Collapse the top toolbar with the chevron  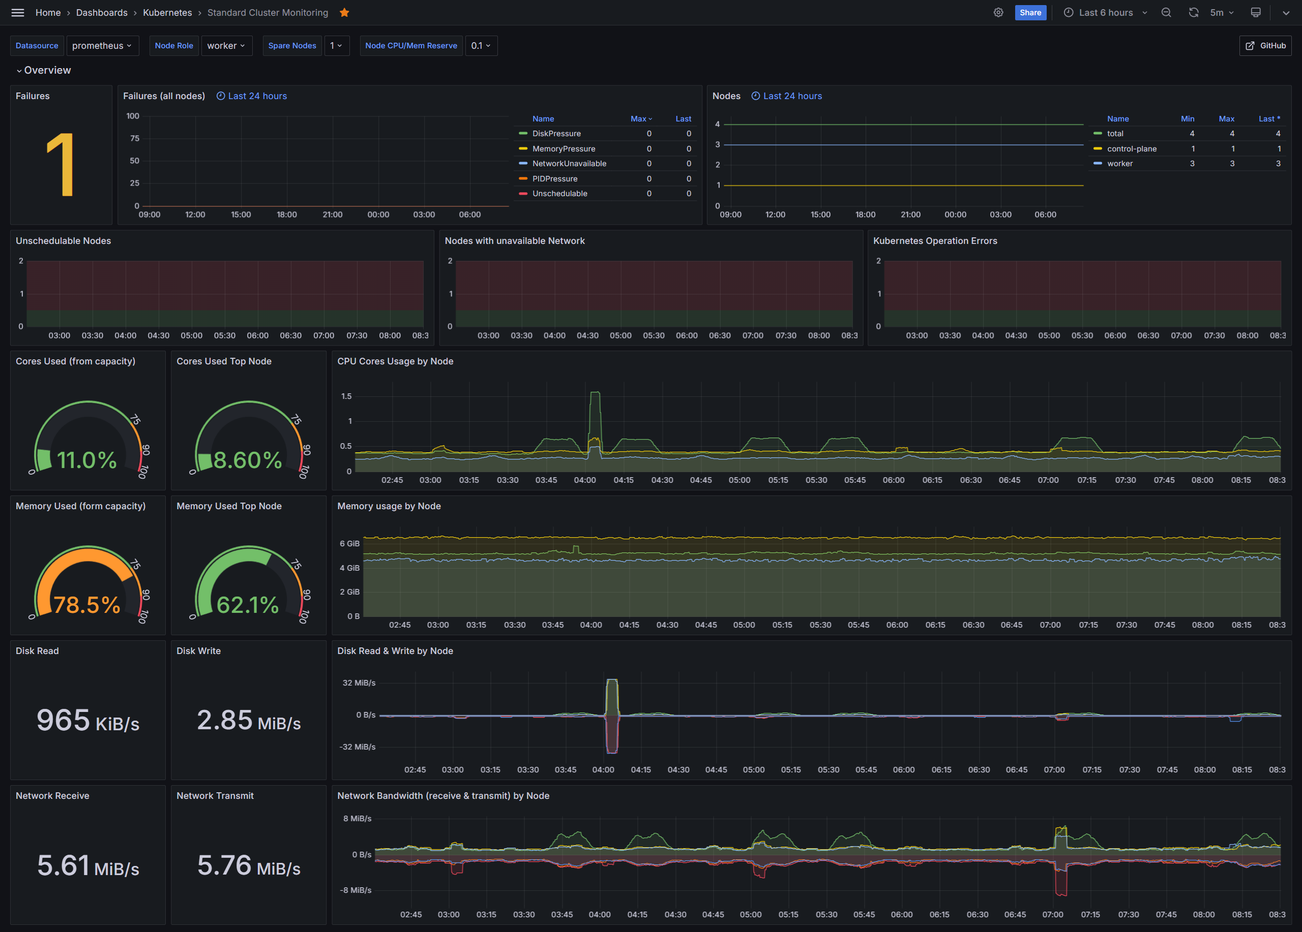pyautogui.click(x=1286, y=13)
